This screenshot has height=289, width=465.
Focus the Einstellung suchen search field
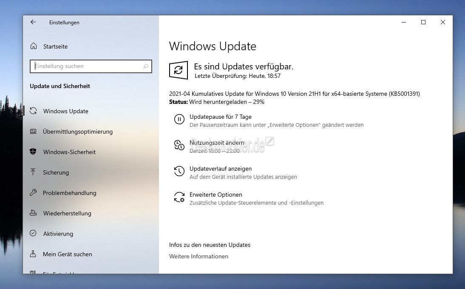[91, 66]
